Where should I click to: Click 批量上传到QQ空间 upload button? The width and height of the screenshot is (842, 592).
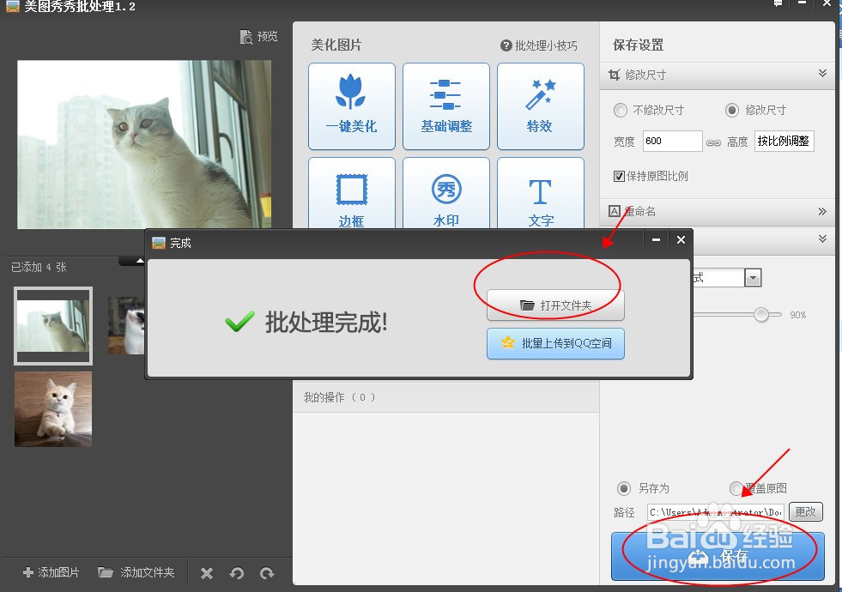pyautogui.click(x=554, y=343)
